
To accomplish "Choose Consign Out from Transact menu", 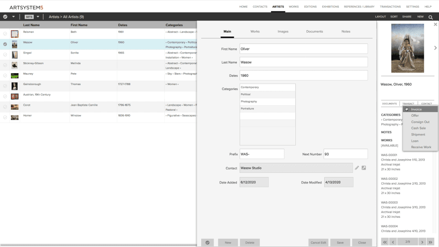I will tap(420, 122).
